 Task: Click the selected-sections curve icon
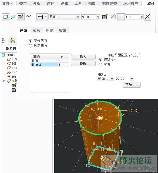click(28, 16)
